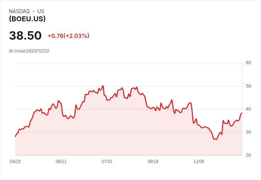Viewport: 261px width, 180px height.
Task: Click the 60 price axis label
Action: point(248,63)
